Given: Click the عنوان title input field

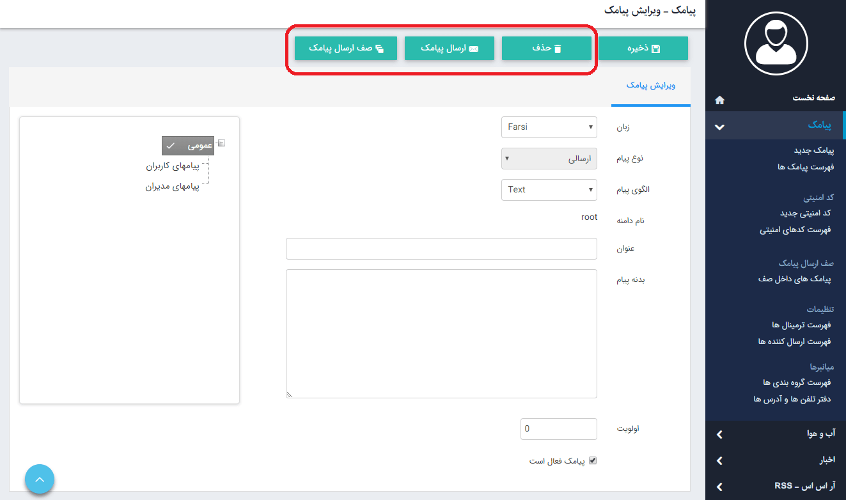Looking at the screenshot, I should [x=441, y=249].
